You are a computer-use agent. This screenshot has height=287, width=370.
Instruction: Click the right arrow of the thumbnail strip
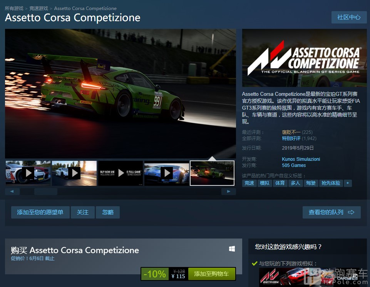(x=228, y=191)
